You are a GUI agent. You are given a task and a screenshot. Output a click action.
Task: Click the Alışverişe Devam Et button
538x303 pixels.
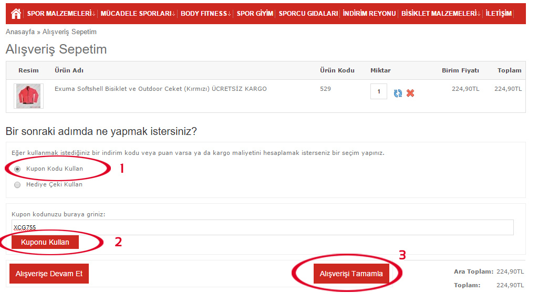point(49,274)
